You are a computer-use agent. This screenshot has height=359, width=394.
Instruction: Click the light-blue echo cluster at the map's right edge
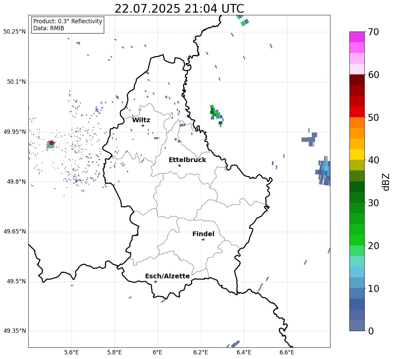(x=323, y=171)
